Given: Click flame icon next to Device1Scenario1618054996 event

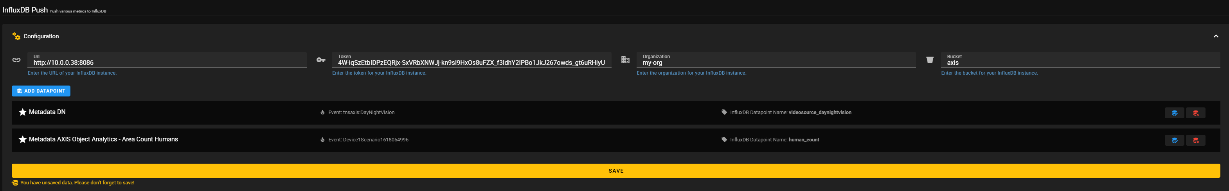Looking at the screenshot, I should 322,139.
